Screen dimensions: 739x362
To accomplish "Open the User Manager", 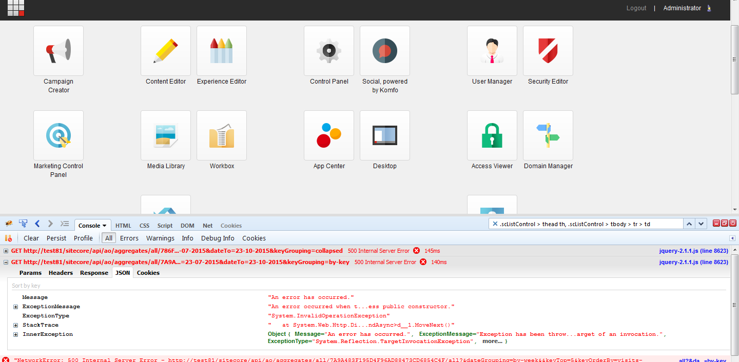I will pos(491,50).
